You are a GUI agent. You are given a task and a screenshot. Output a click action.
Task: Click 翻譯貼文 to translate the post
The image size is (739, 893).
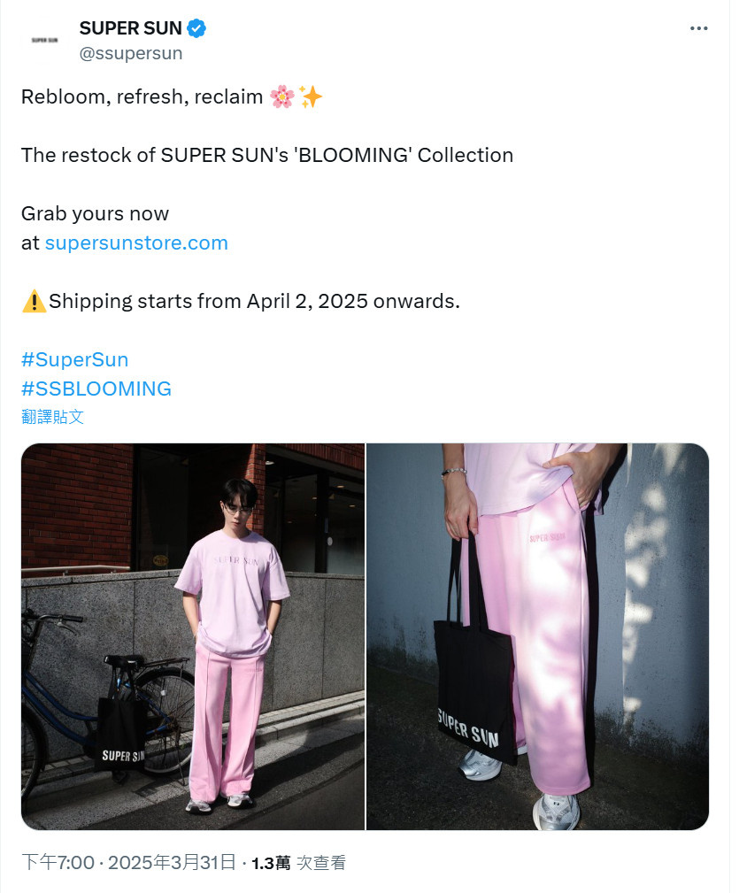tap(52, 417)
